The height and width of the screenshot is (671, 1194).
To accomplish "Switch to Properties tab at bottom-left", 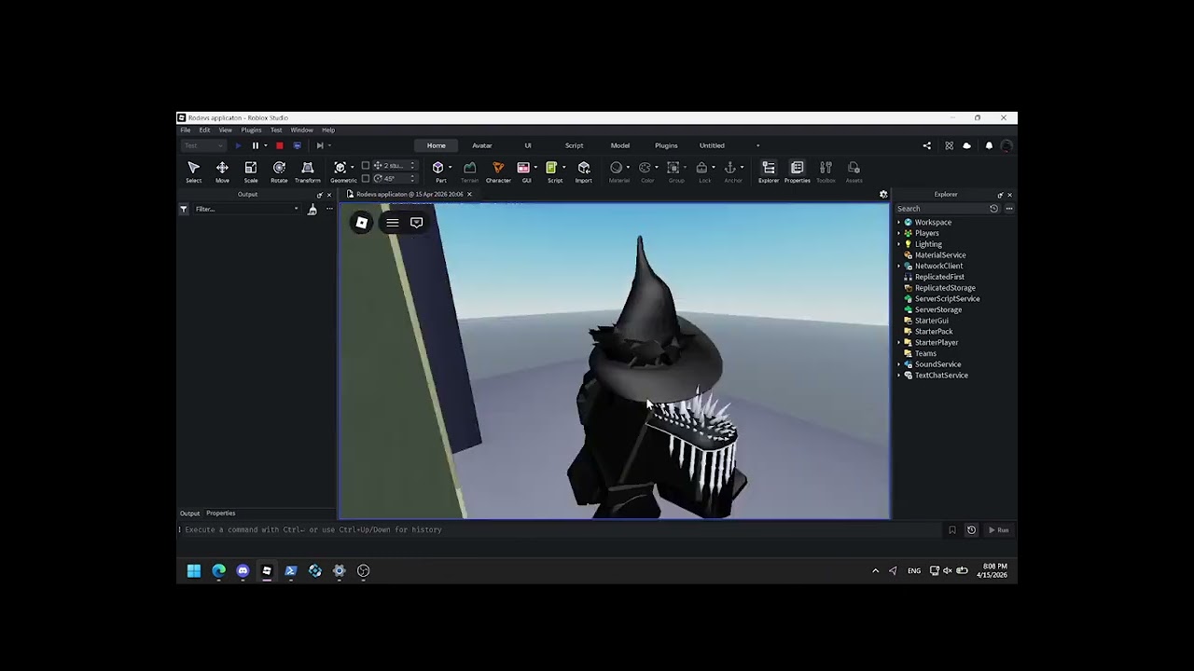I will [220, 514].
